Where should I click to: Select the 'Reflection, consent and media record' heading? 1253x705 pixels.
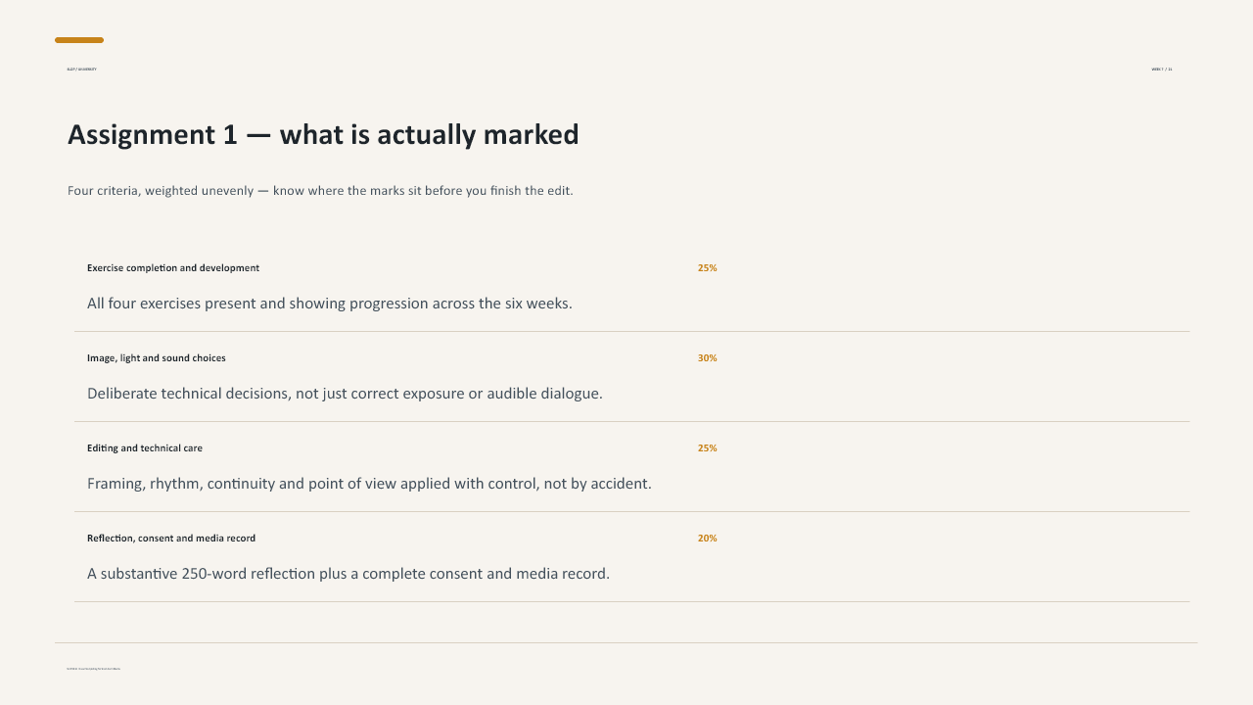[171, 538]
